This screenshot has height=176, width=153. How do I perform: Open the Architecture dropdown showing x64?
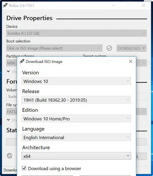(x=76, y=156)
